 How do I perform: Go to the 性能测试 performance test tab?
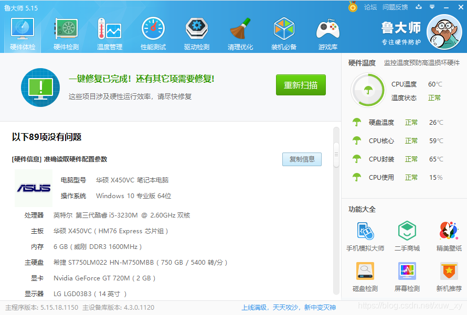click(153, 34)
